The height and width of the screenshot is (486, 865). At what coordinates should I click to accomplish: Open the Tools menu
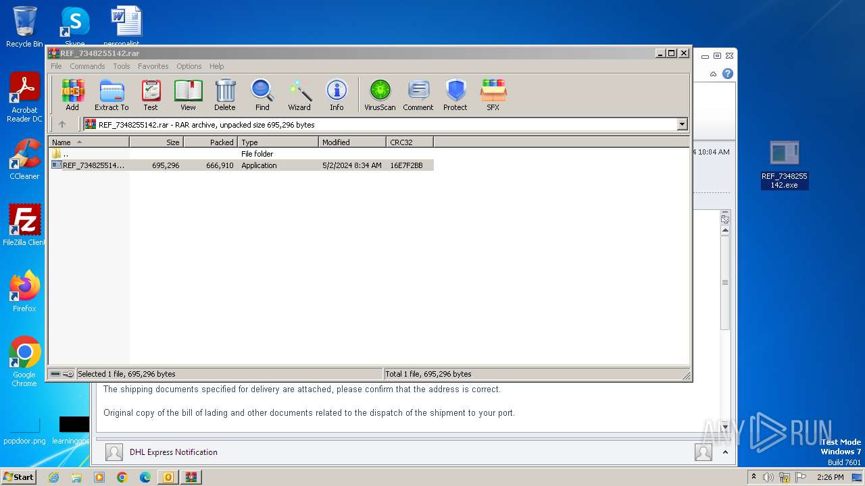pos(122,66)
